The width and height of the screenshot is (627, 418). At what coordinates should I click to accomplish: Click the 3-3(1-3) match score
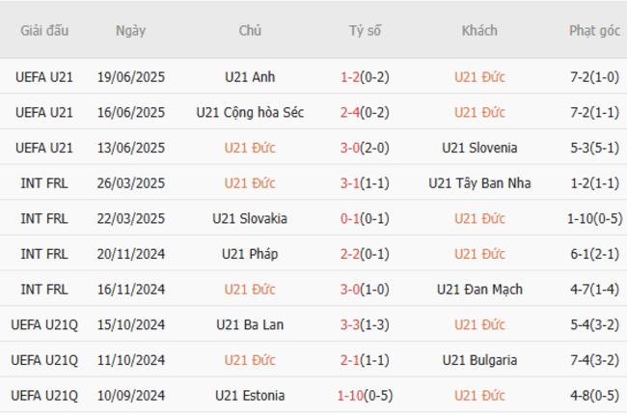(x=365, y=324)
